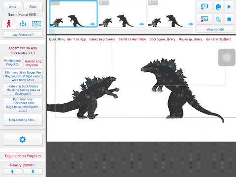
Task: Tap the gray round joystick button
Action: 227,57
